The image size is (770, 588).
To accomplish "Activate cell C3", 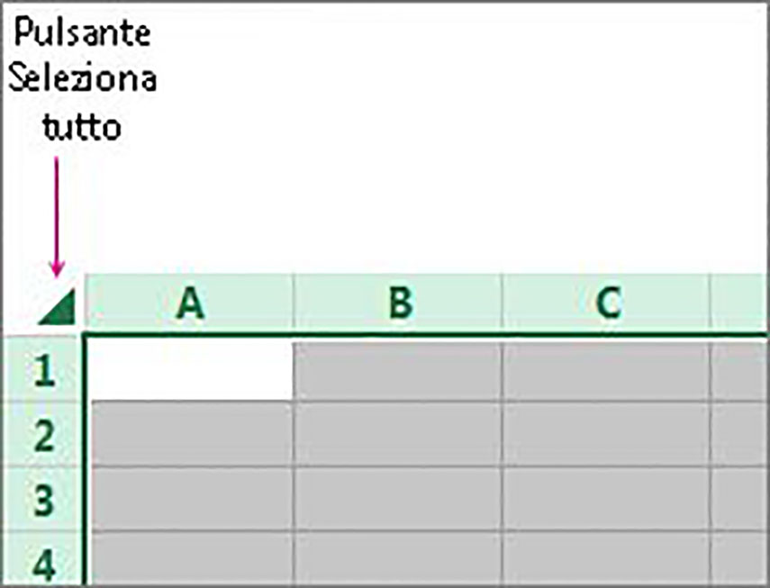I will (607, 500).
